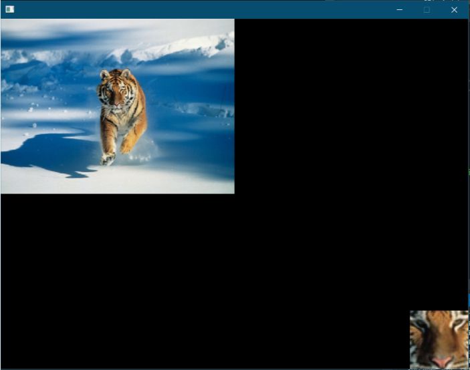470x370 pixels.
Task: Click the greyed-out maximize button
Action: [427, 9]
